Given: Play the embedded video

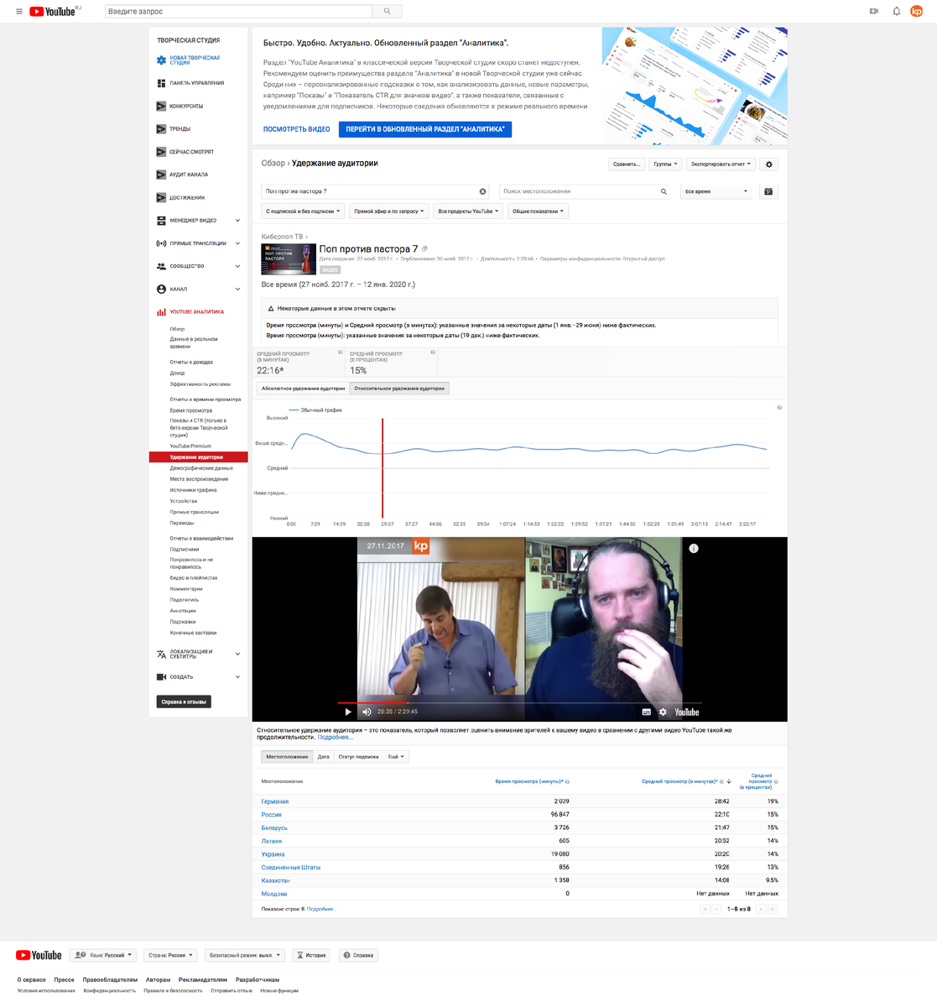Looking at the screenshot, I should 348,712.
